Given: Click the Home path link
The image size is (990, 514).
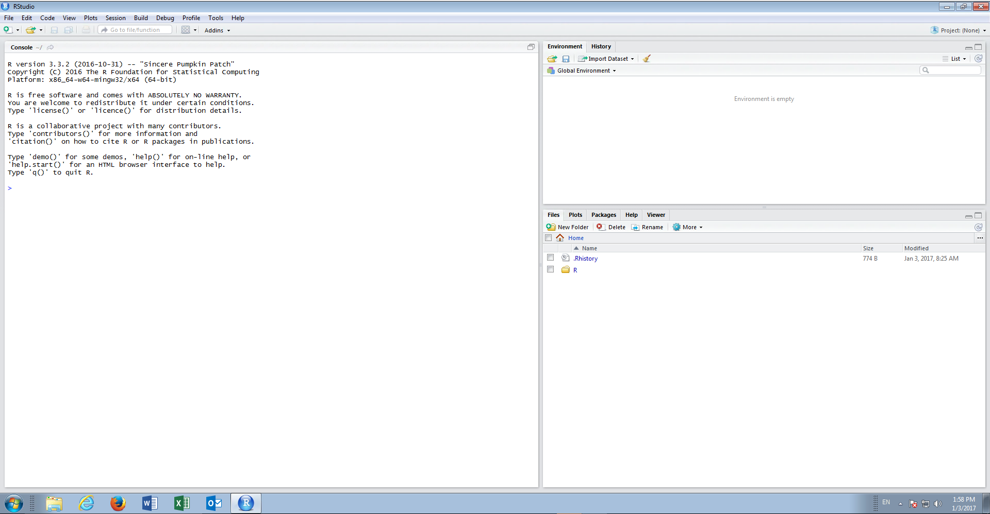Looking at the screenshot, I should 576,238.
